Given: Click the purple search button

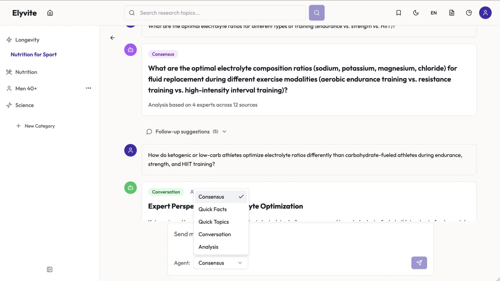Looking at the screenshot, I should [317, 13].
